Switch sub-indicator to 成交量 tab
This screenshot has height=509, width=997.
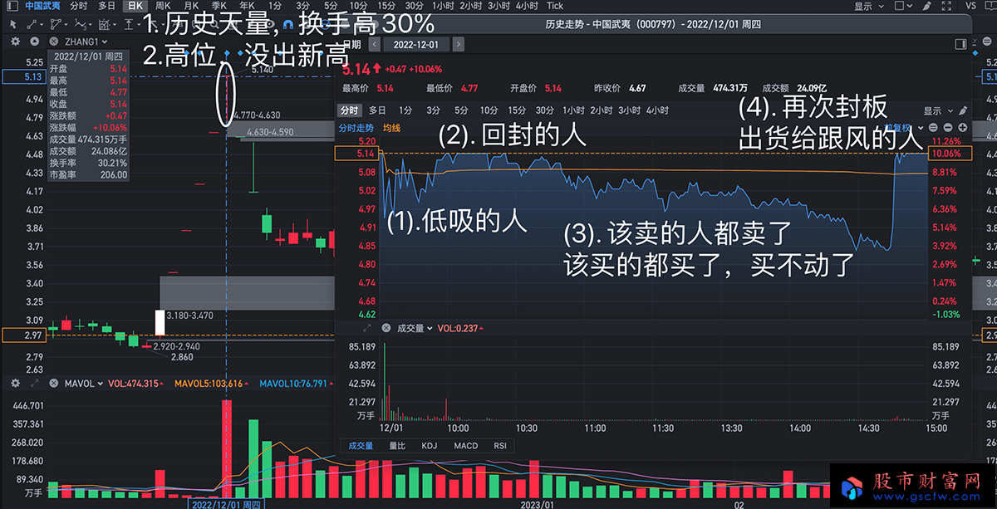360,446
